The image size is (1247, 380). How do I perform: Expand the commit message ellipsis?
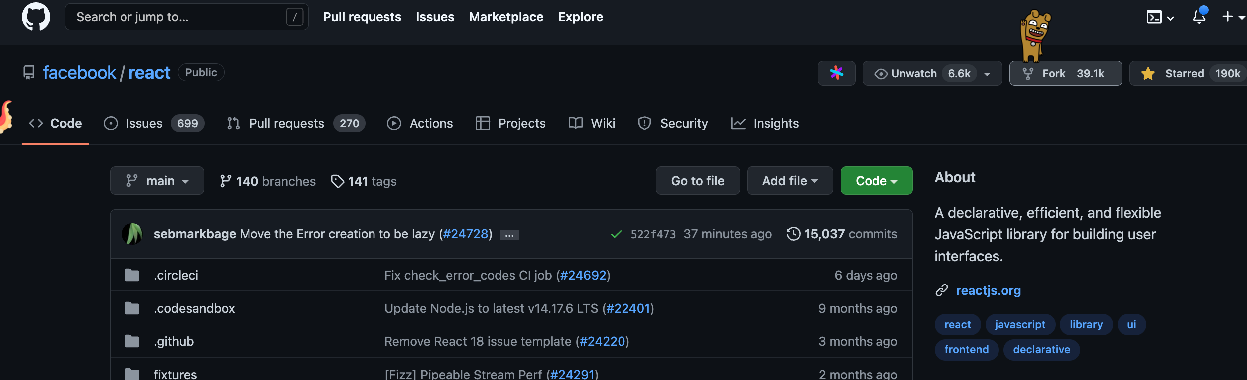click(509, 235)
